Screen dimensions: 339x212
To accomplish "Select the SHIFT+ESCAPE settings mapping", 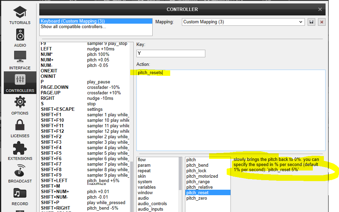I will [x=85, y=109].
